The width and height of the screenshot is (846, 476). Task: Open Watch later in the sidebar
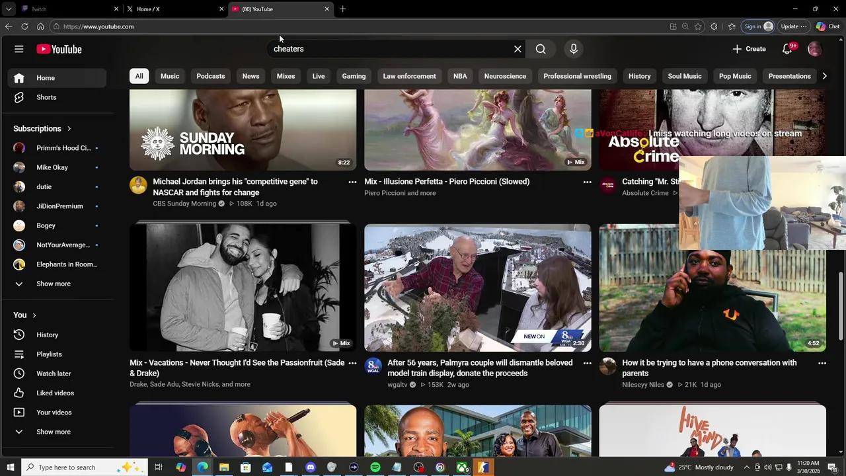click(x=57, y=374)
